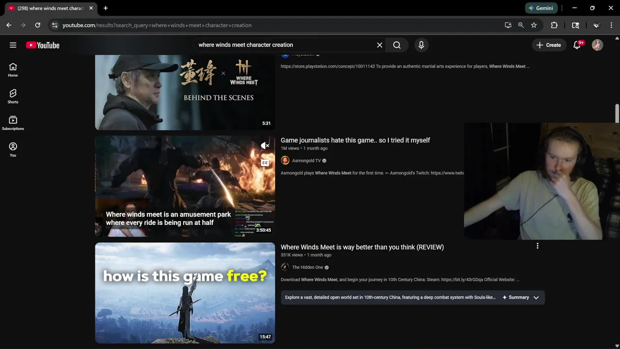Viewport: 620px width, 349px height.
Task: Play the Asmongold fire scene thumbnail
Action: (x=185, y=186)
